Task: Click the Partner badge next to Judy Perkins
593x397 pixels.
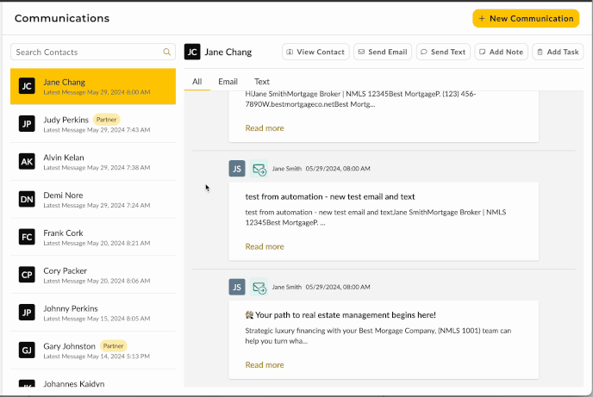Action: point(106,120)
